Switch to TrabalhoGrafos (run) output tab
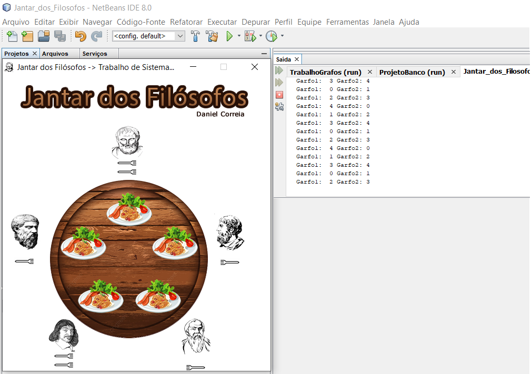Viewport: 532px width, 374px height. coord(325,72)
